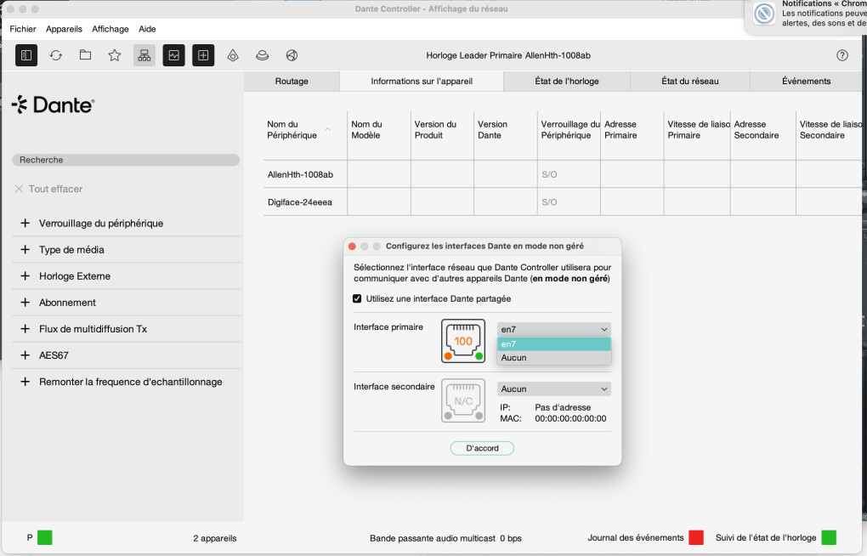Screen dimensions: 867x556
Task: Select the Digiface-24eeea device row
Action: (x=563, y=202)
